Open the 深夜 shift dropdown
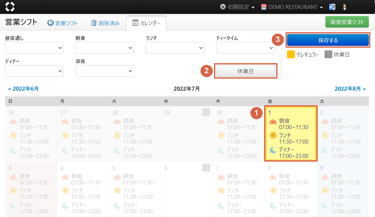375x217 pixels. pyautogui.click(x=105, y=71)
